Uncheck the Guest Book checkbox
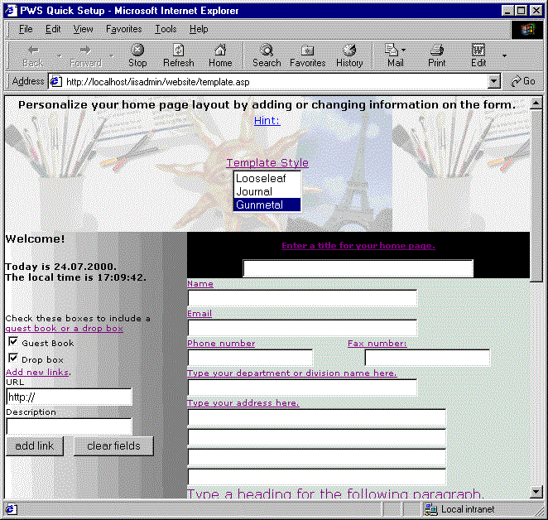Screen dimensions: 548x520 click(x=13, y=341)
